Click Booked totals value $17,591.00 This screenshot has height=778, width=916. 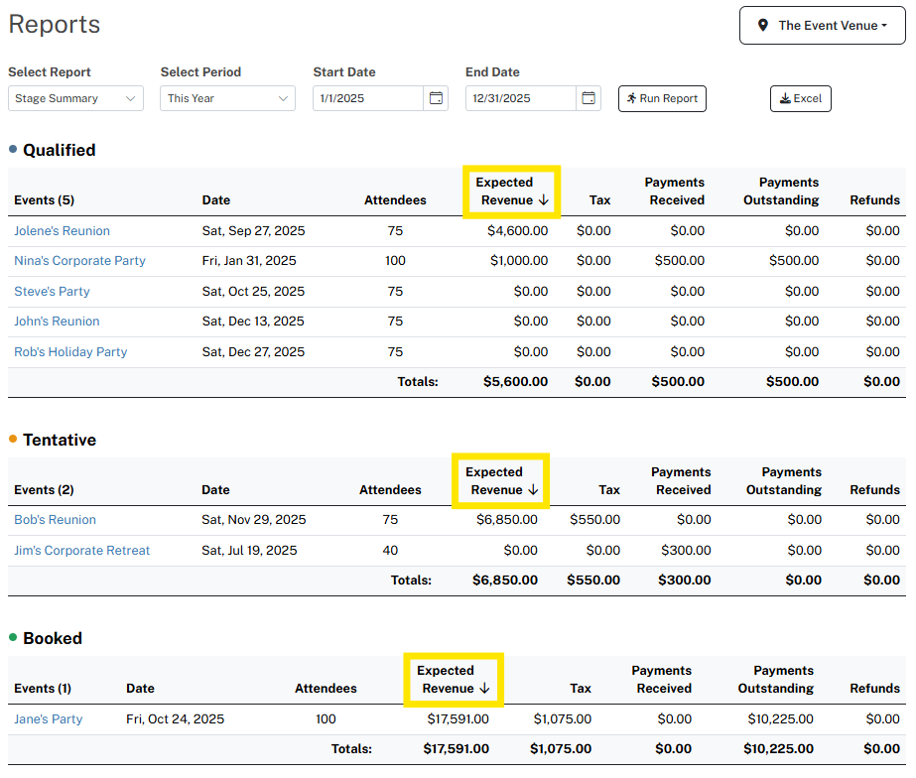[x=457, y=749]
